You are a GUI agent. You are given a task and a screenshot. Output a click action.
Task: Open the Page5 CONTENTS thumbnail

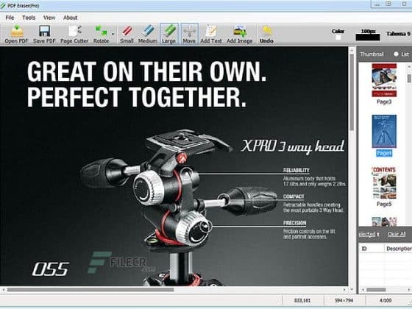pos(384,182)
